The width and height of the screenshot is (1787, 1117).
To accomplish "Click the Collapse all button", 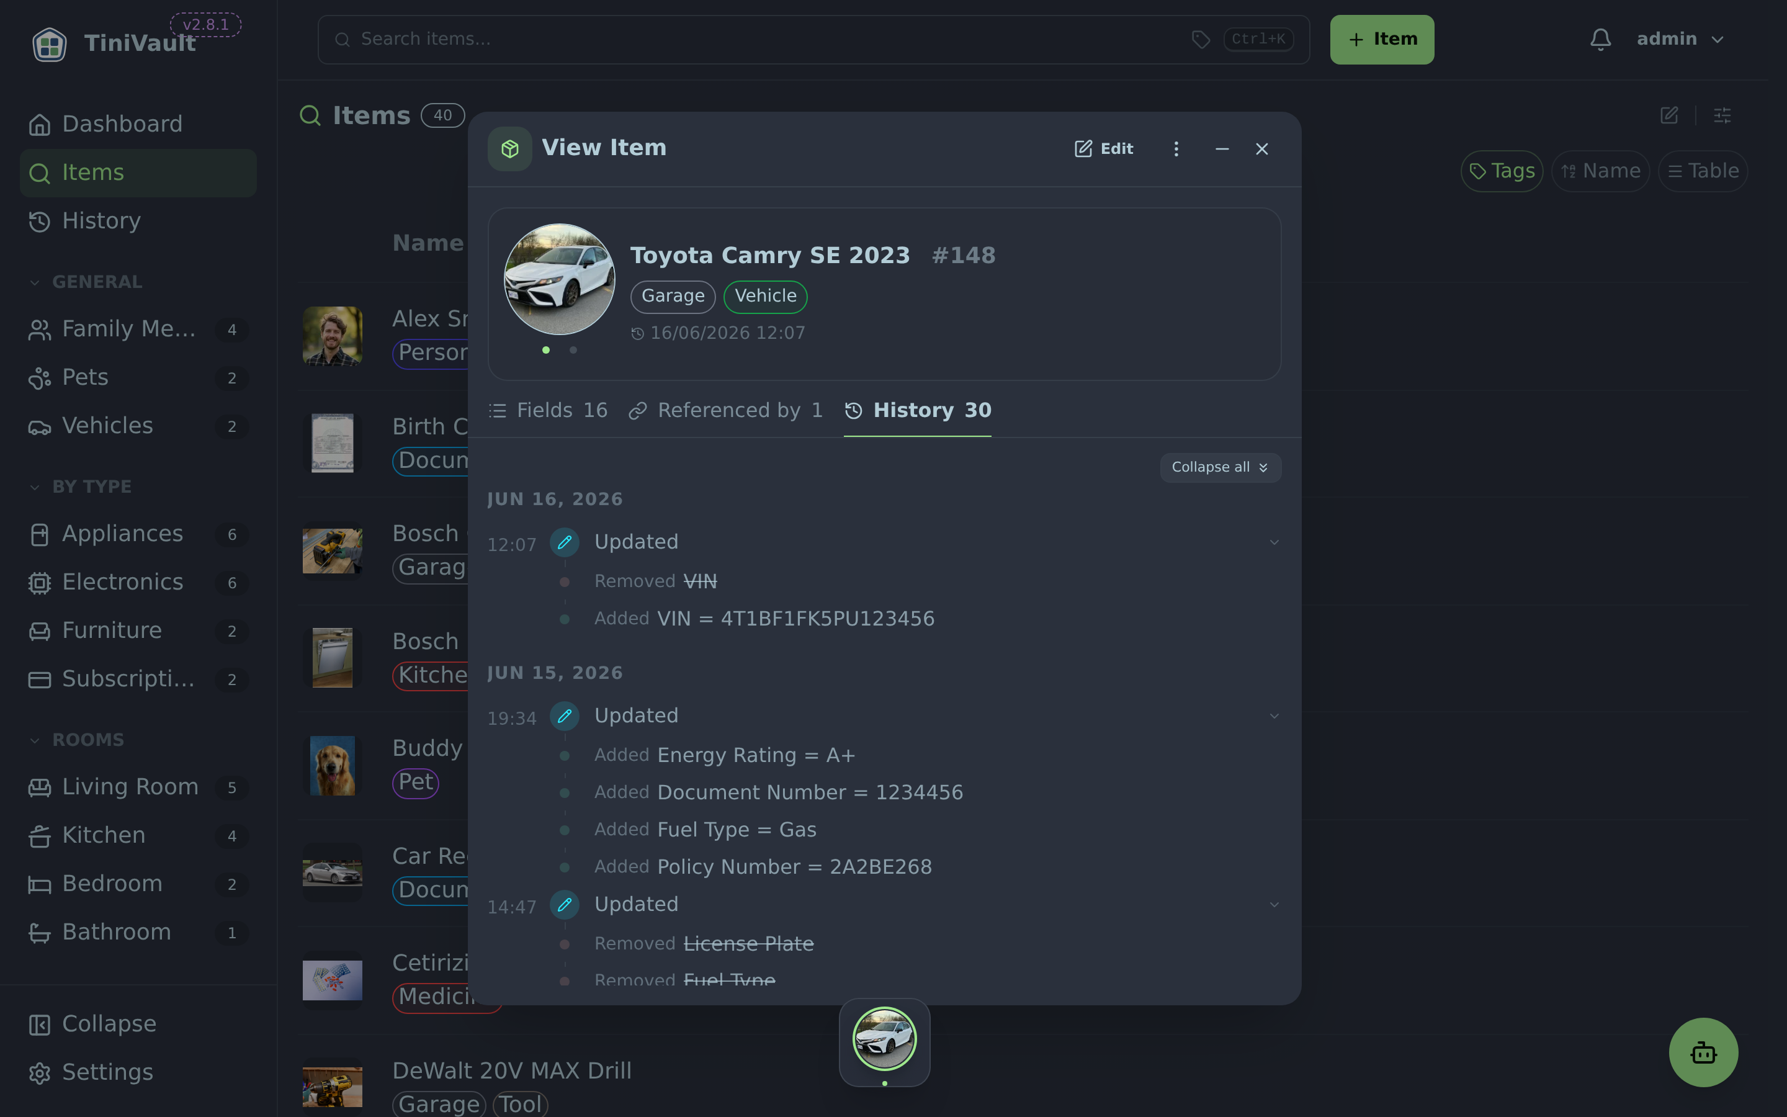I will 1220,468.
